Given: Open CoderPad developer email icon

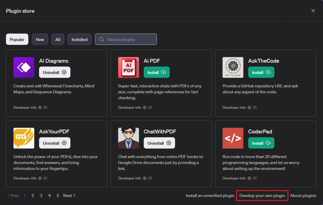Looking at the screenshot, I should pos(255,178).
